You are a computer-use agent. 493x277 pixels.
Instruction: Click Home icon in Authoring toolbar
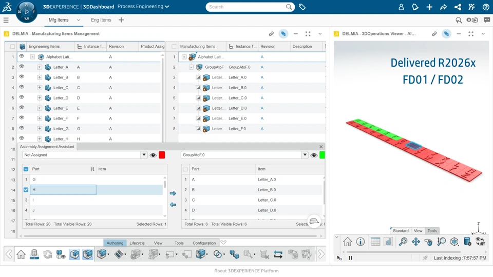pyautogui.click(x=21, y=254)
